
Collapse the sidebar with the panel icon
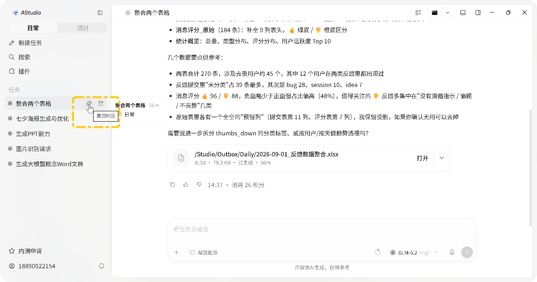point(100,13)
